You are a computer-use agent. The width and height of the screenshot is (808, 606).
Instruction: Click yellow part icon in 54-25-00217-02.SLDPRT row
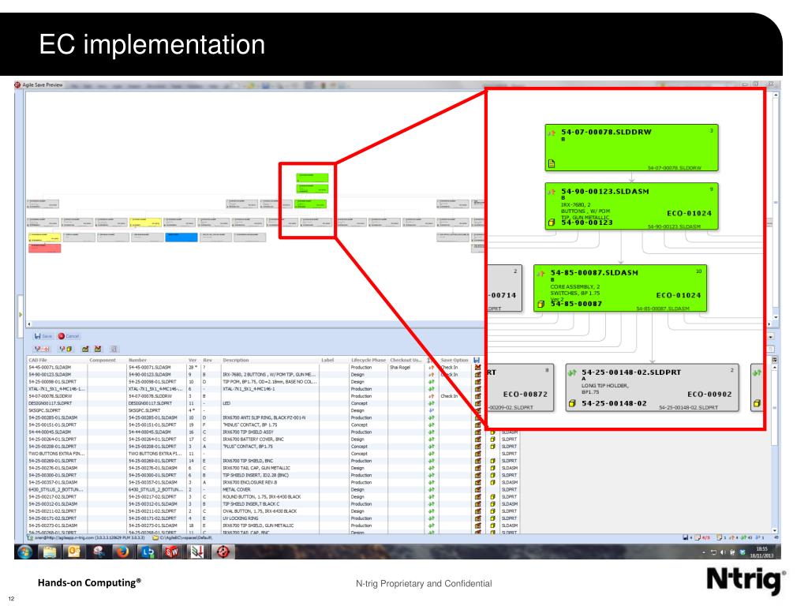point(492,497)
